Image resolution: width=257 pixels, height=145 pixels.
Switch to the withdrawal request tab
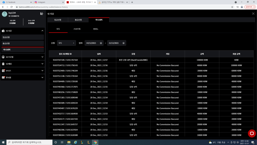point(78,20)
